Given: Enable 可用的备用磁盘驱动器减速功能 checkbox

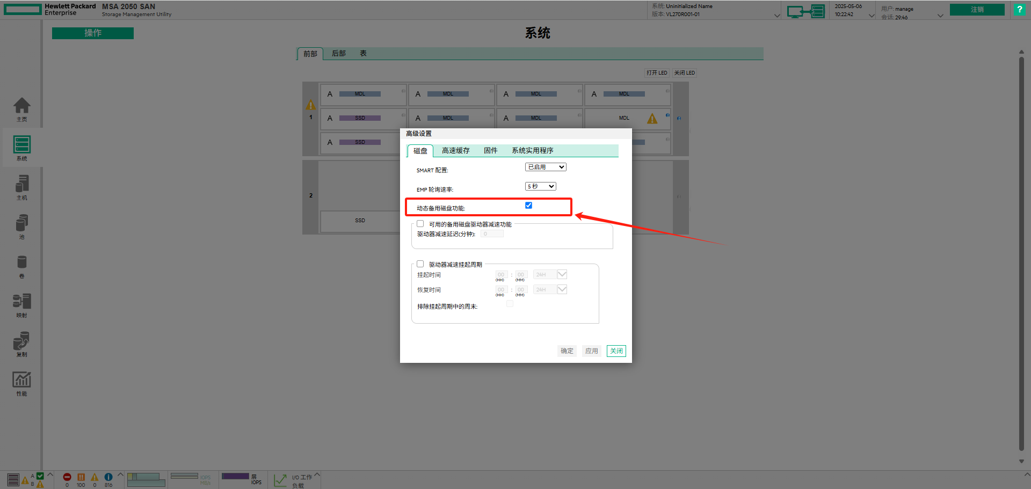Looking at the screenshot, I should [420, 224].
